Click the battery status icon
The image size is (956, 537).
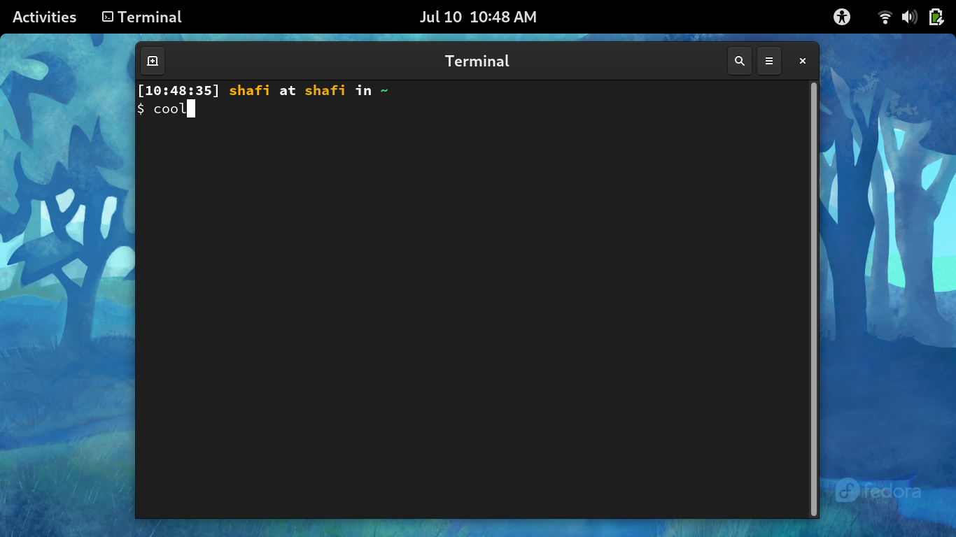click(936, 17)
